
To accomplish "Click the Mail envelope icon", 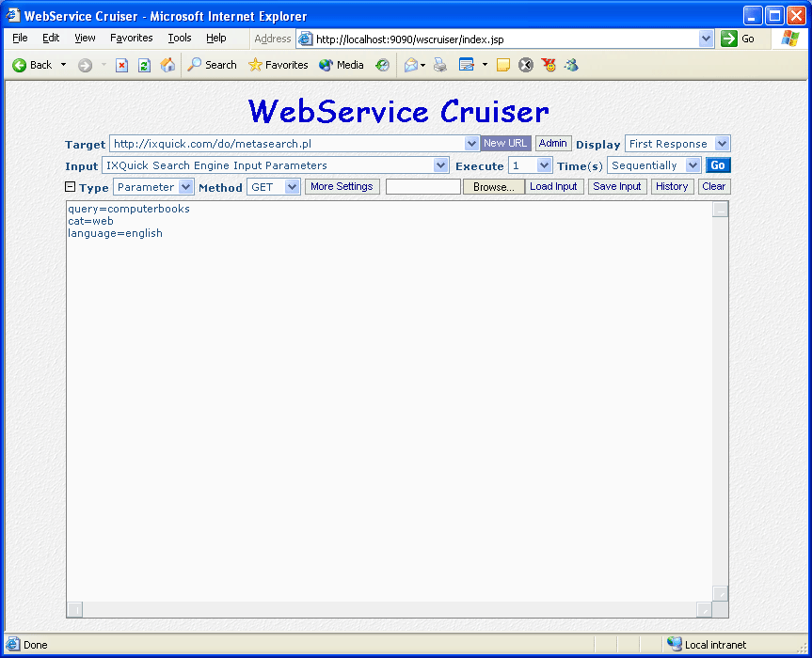I will click(410, 65).
